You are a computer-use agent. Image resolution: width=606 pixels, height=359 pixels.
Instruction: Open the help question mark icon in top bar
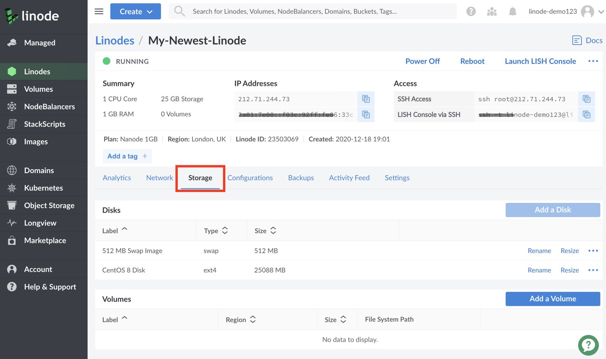coord(471,12)
